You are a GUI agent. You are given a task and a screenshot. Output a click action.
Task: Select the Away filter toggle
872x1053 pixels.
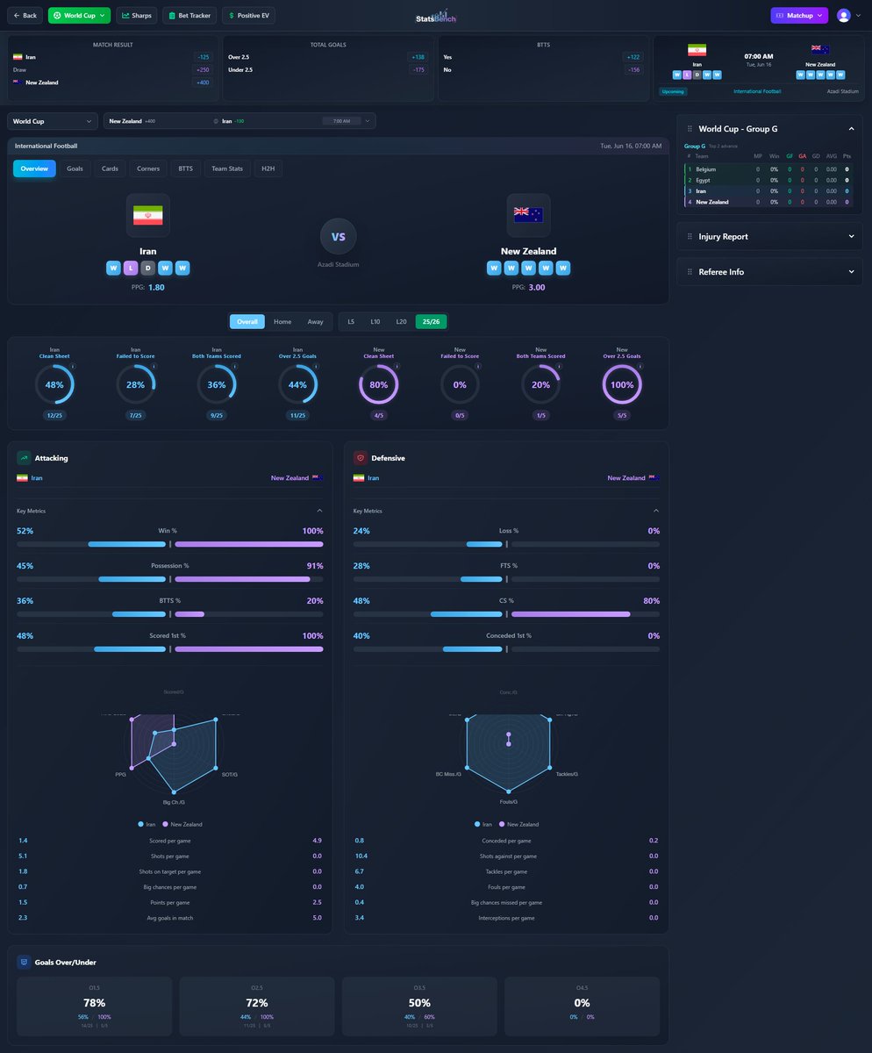pyautogui.click(x=315, y=321)
